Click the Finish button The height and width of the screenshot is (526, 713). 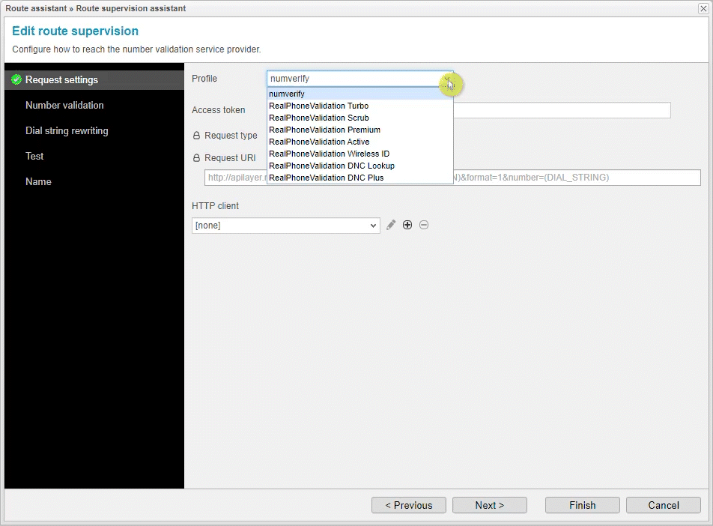coord(583,505)
